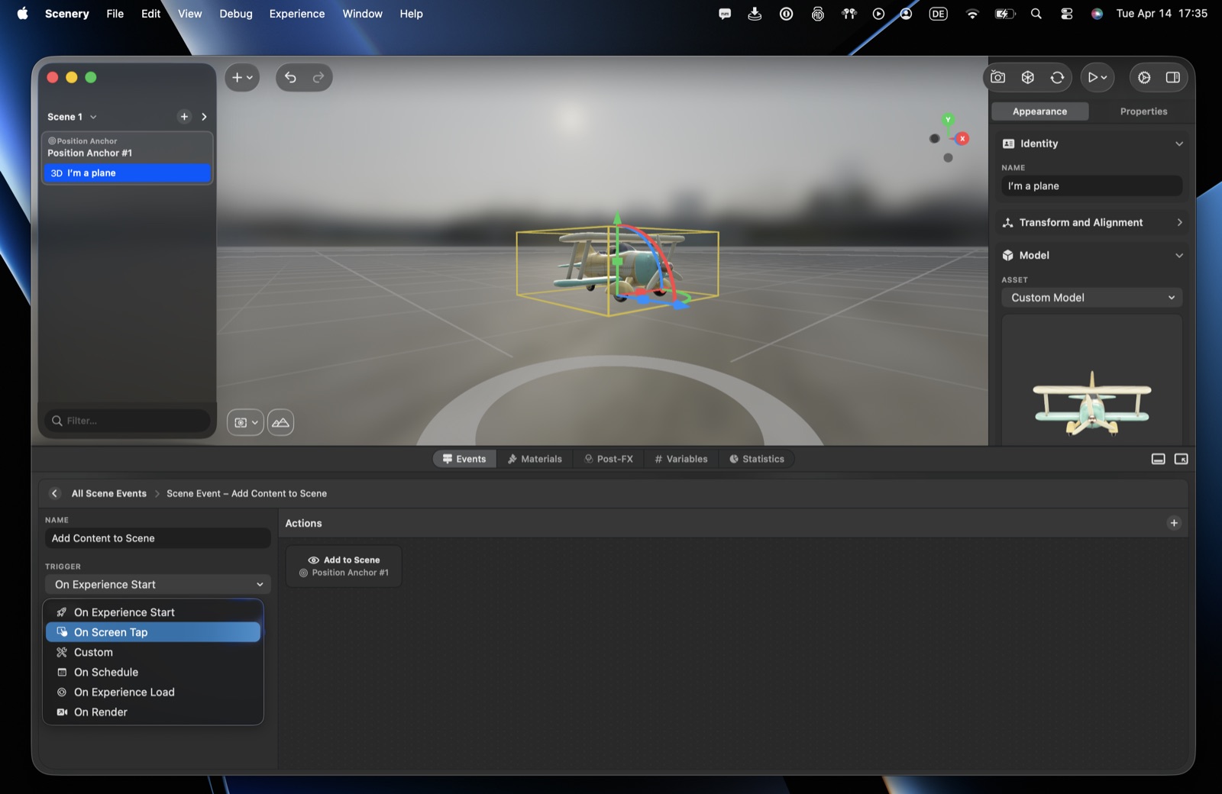Select Position Anchor #1 in hierarchy
The height and width of the screenshot is (794, 1222).
tap(128, 147)
